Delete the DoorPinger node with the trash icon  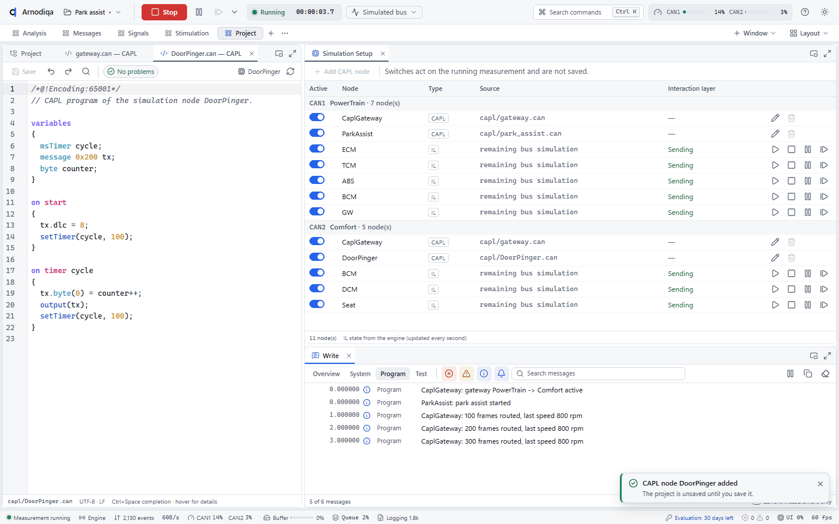[x=791, y=257]
